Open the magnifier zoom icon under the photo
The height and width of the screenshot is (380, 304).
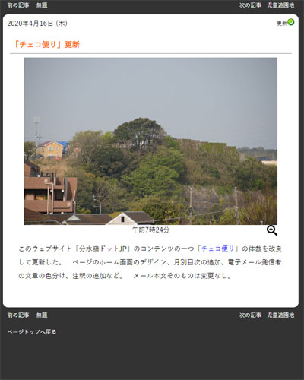pos(272,230)
